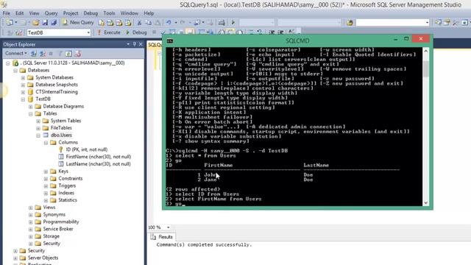Switch to the Results tab

coord(162,237)
